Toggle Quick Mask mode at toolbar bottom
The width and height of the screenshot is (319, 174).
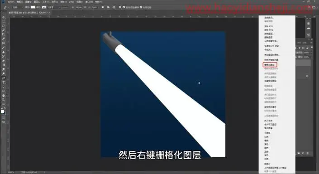point(3,118)
